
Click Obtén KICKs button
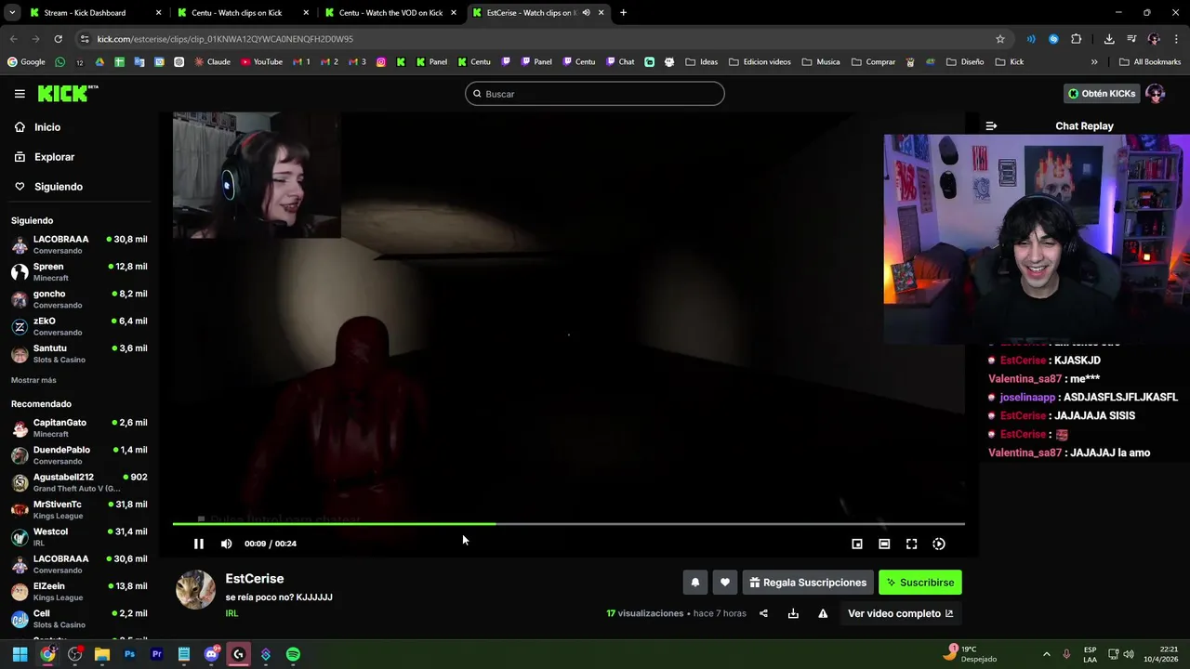click(x=1102, y=94)
